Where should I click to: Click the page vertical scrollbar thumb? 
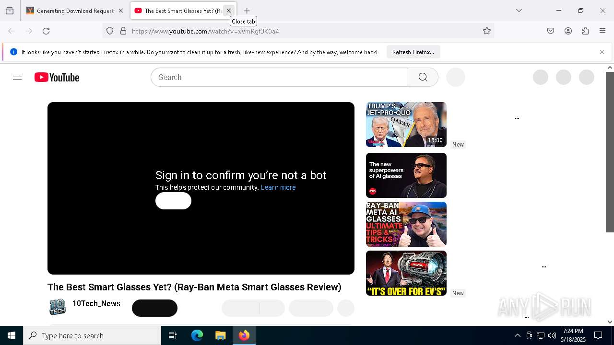click(610, 152)
